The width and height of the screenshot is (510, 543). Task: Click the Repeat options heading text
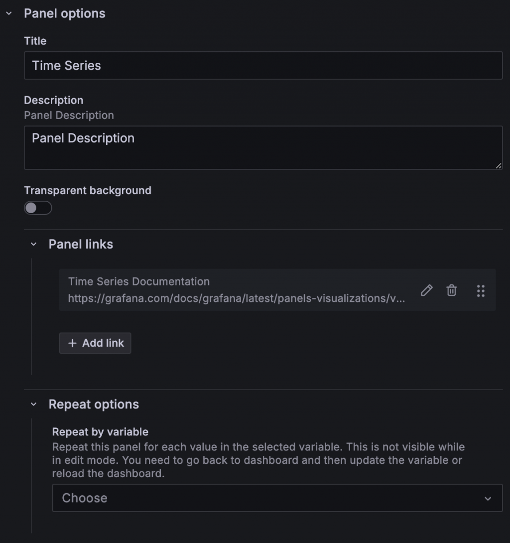[x=94, y=404]
